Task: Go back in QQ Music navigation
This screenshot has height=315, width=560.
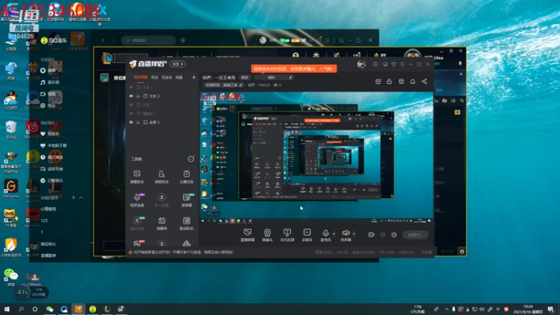Action: click(x=103, y=41)
